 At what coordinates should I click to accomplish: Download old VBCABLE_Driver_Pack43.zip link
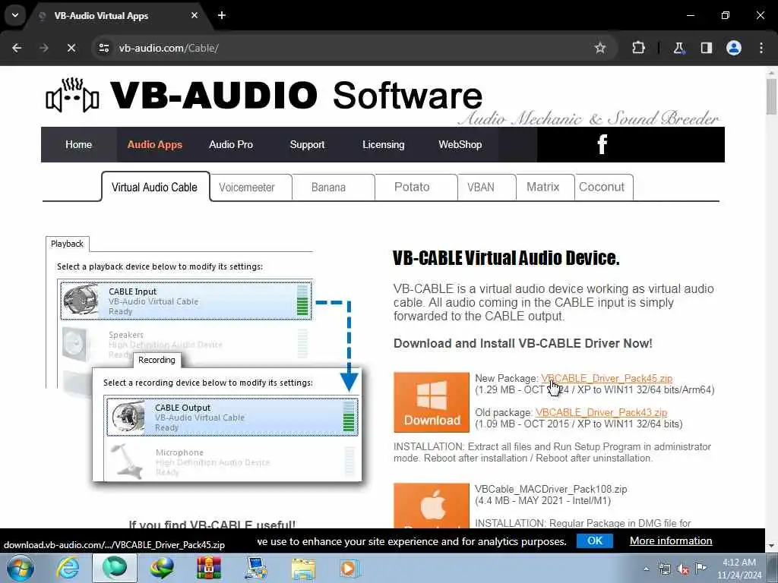point(601,412)
